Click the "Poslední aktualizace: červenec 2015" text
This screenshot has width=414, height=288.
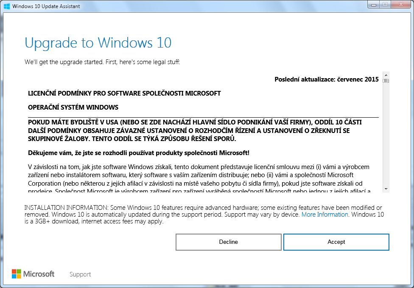coord(327,79)
